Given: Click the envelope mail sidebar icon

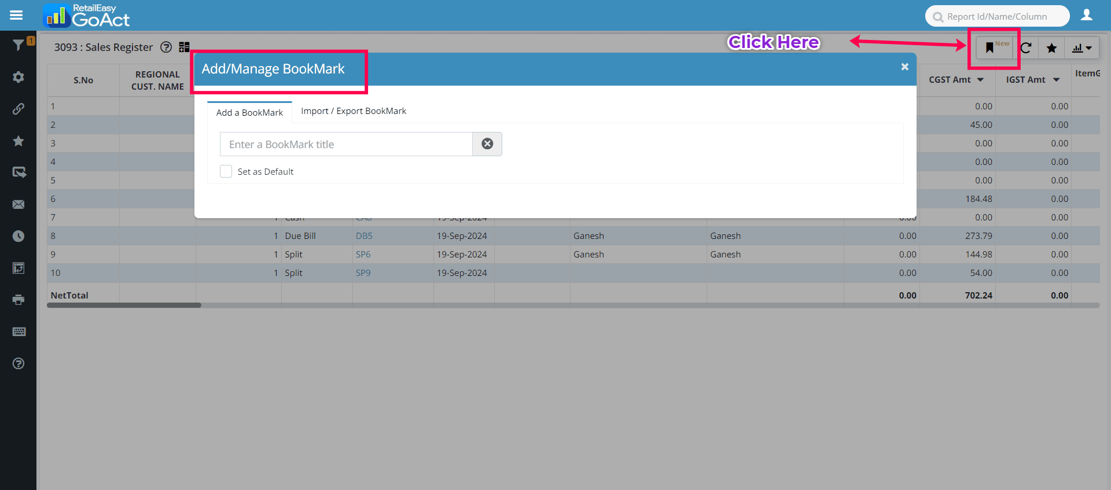Looking at the screenshot, I should [x=19, y=204].
